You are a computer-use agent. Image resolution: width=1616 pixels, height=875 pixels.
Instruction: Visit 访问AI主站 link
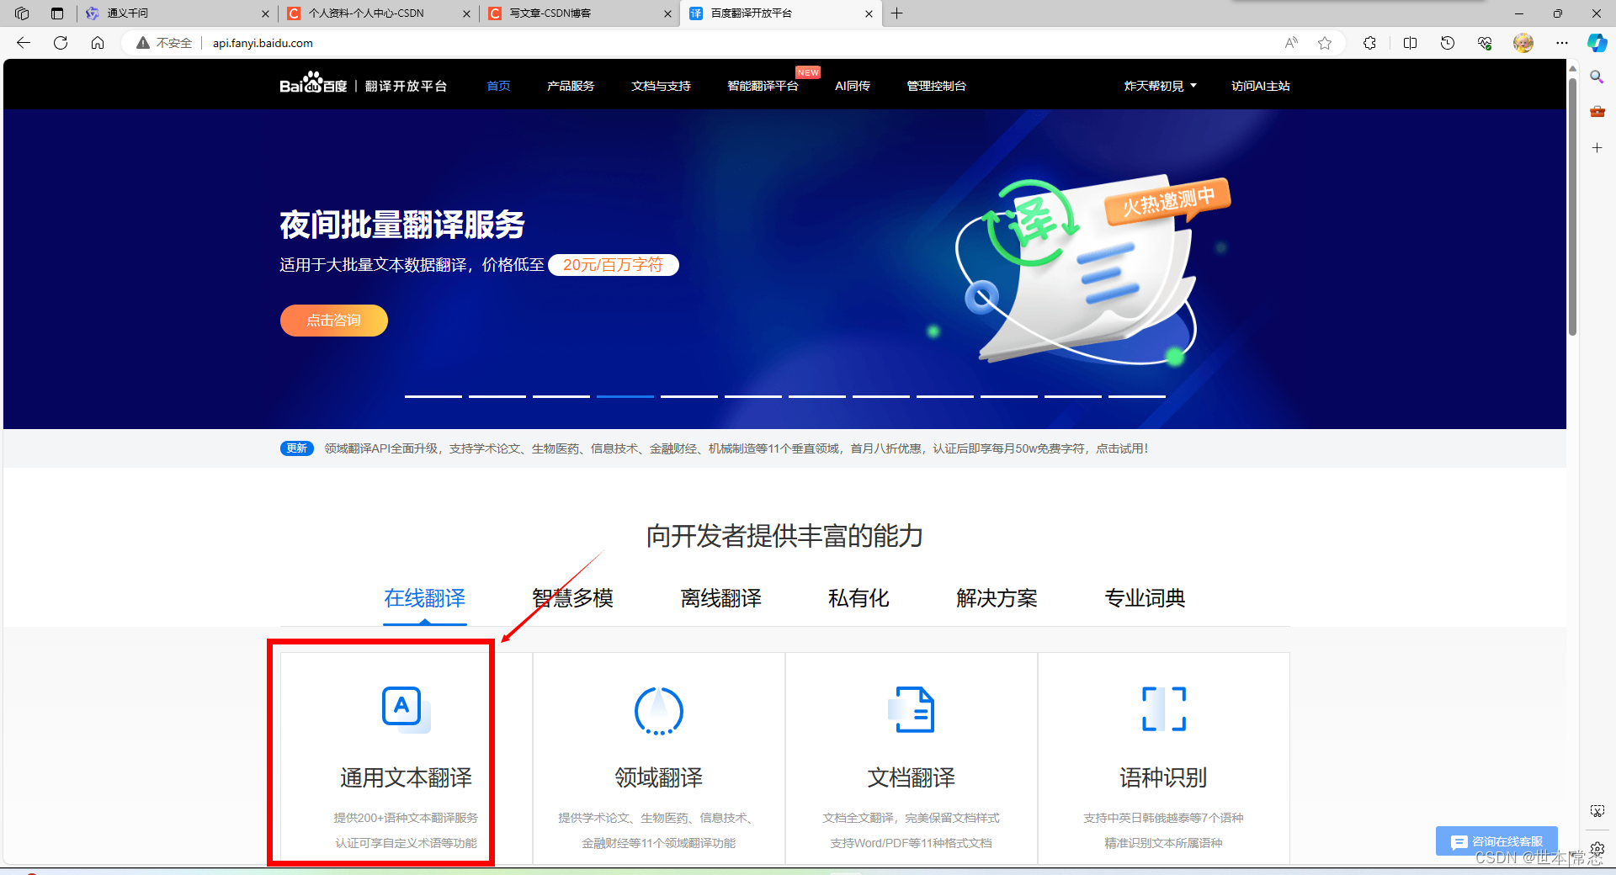point(1260,86)
